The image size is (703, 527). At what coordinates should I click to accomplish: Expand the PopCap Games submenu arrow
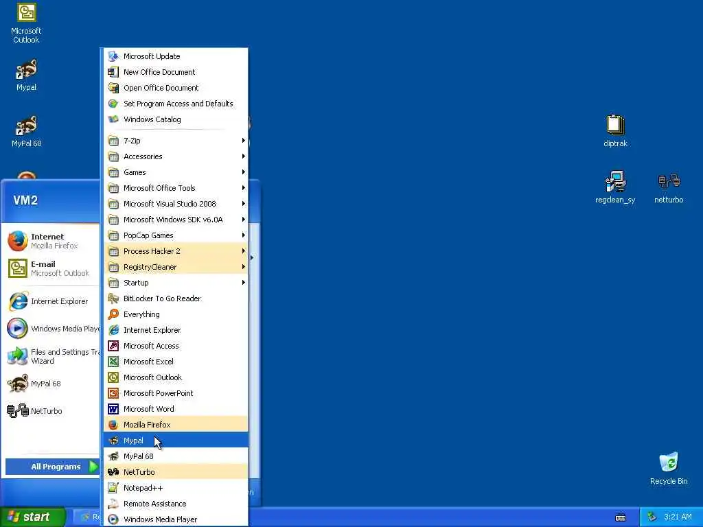tap(244, 235)
